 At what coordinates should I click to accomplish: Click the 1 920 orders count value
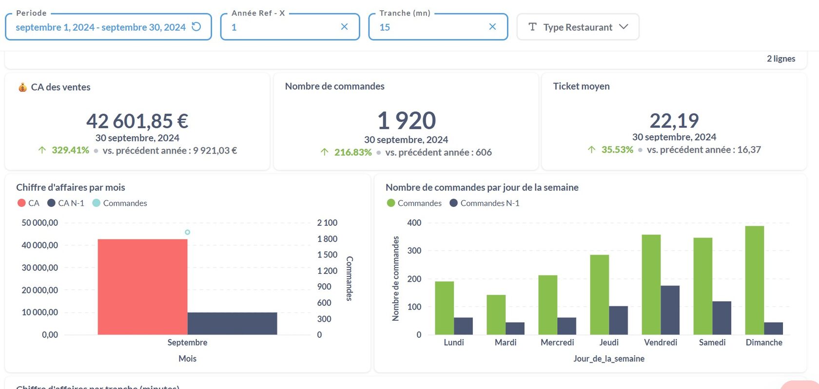point(406,120)
